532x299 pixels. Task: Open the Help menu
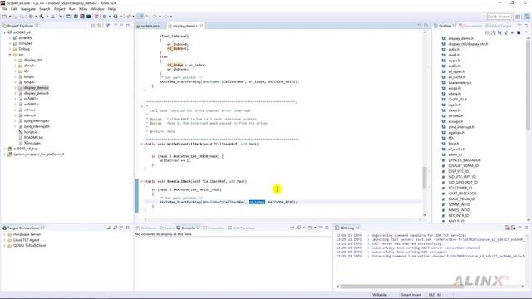click(111, 9)
